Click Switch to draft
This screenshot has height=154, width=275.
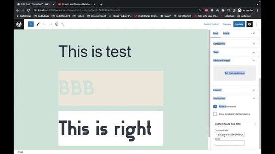pos(211,24)
